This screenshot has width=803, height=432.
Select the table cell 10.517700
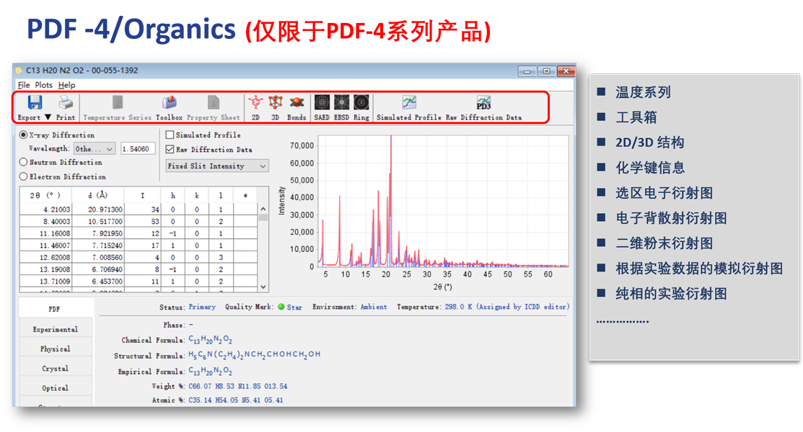click(98, 221)
